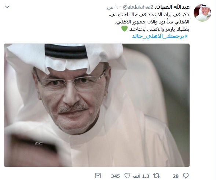Click the second line mentioning جمهور الاهلي

coord(152,22)
